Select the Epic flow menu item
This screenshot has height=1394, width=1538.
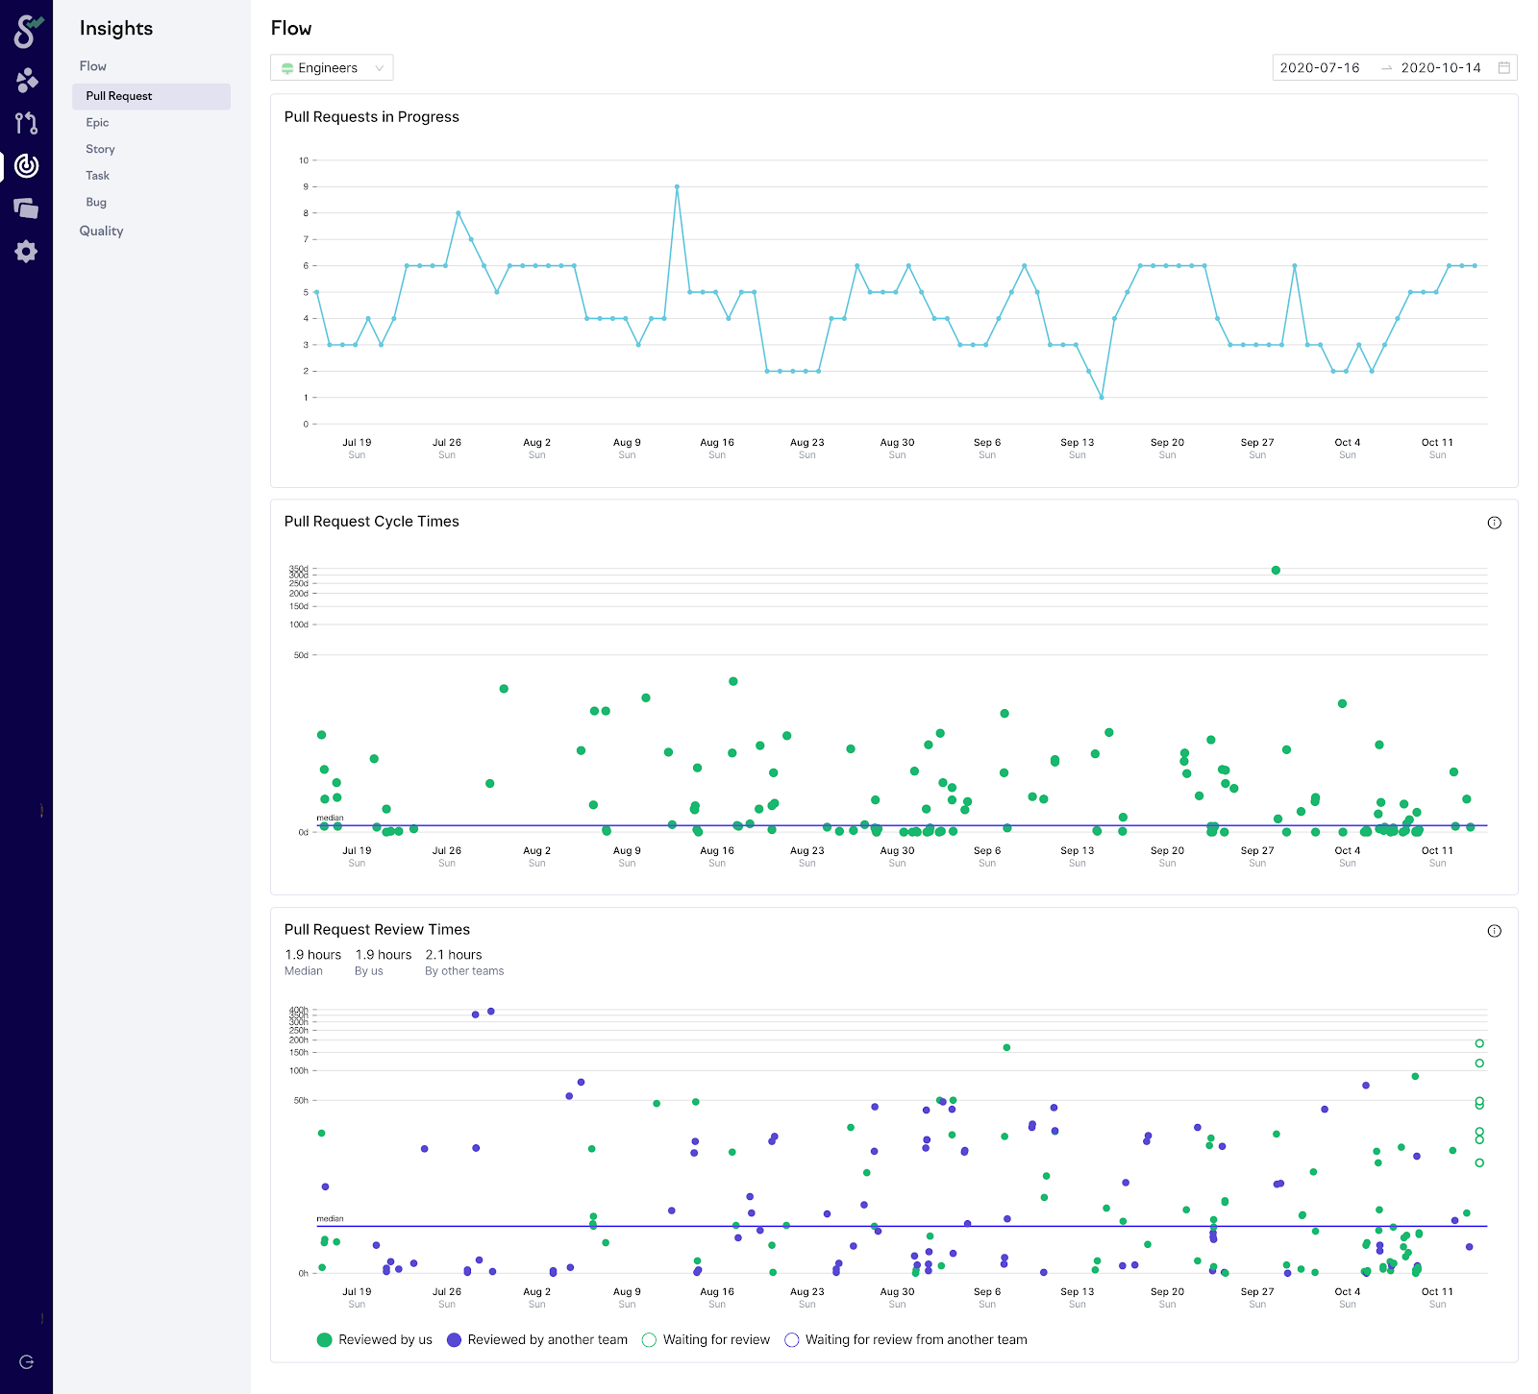click(x=97, y=122)
